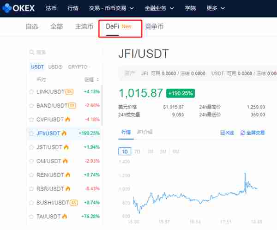Click the pair search input field

coord(65,52)
